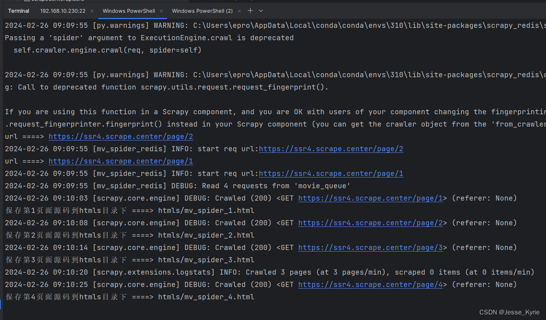Open the Crawled GET page/3 link

[370, 248]
